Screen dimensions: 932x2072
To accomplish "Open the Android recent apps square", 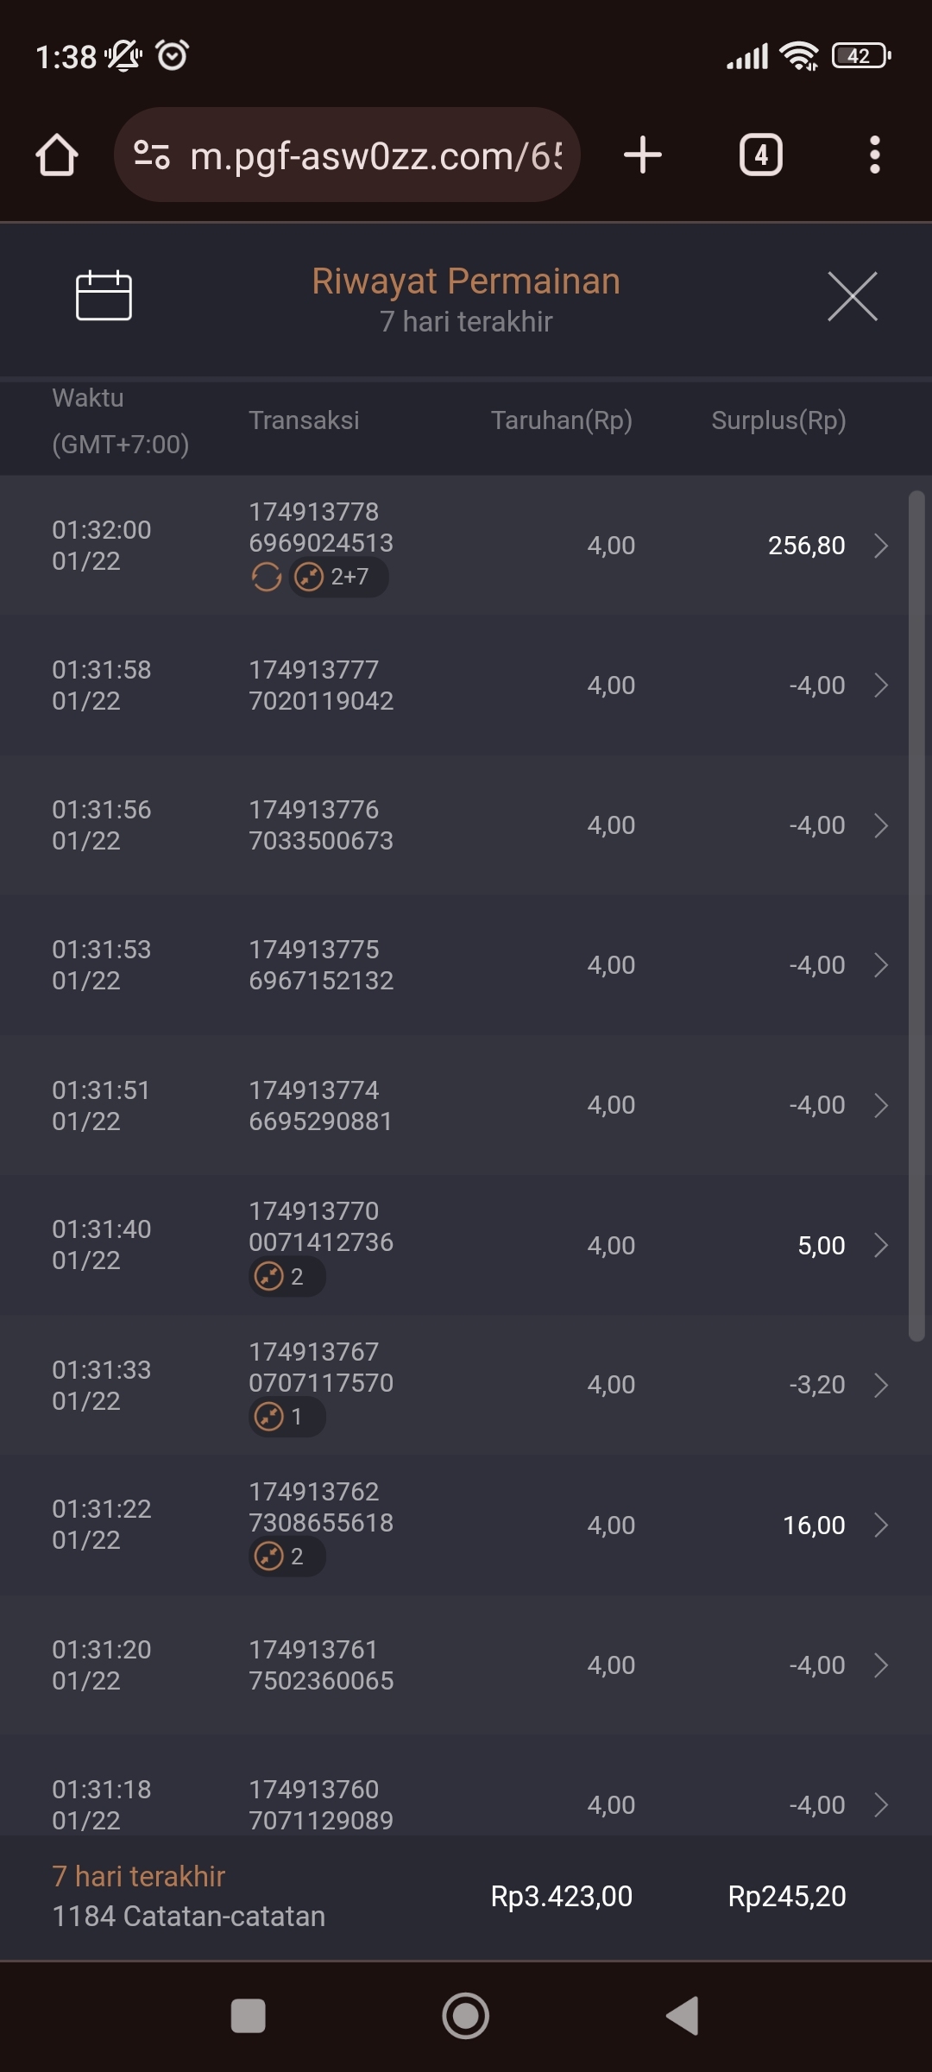I will point(249,2016).
